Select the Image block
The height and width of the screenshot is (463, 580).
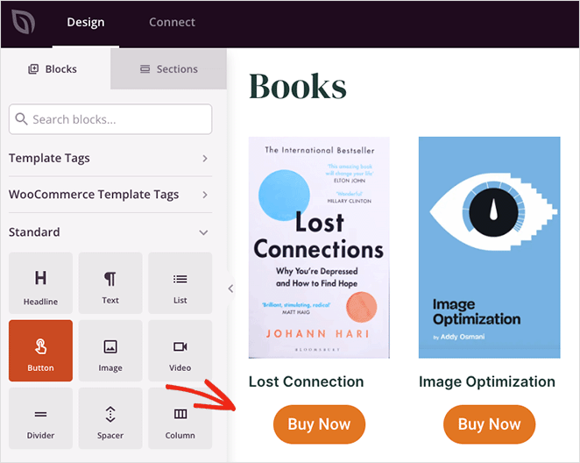(110, 351)
